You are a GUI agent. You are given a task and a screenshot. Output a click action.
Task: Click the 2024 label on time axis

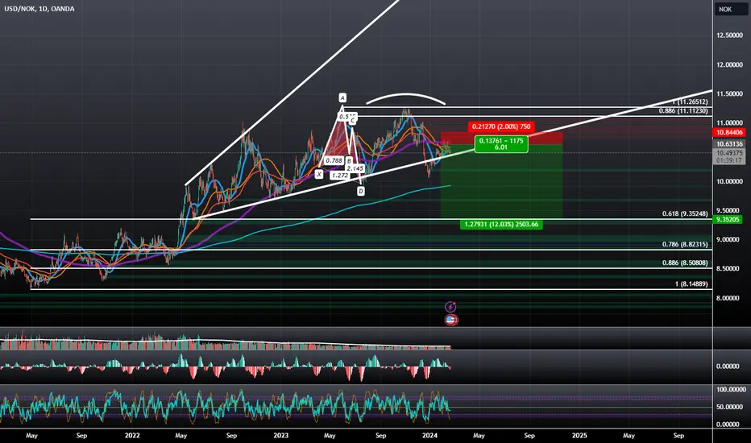[x=430, y=435]
